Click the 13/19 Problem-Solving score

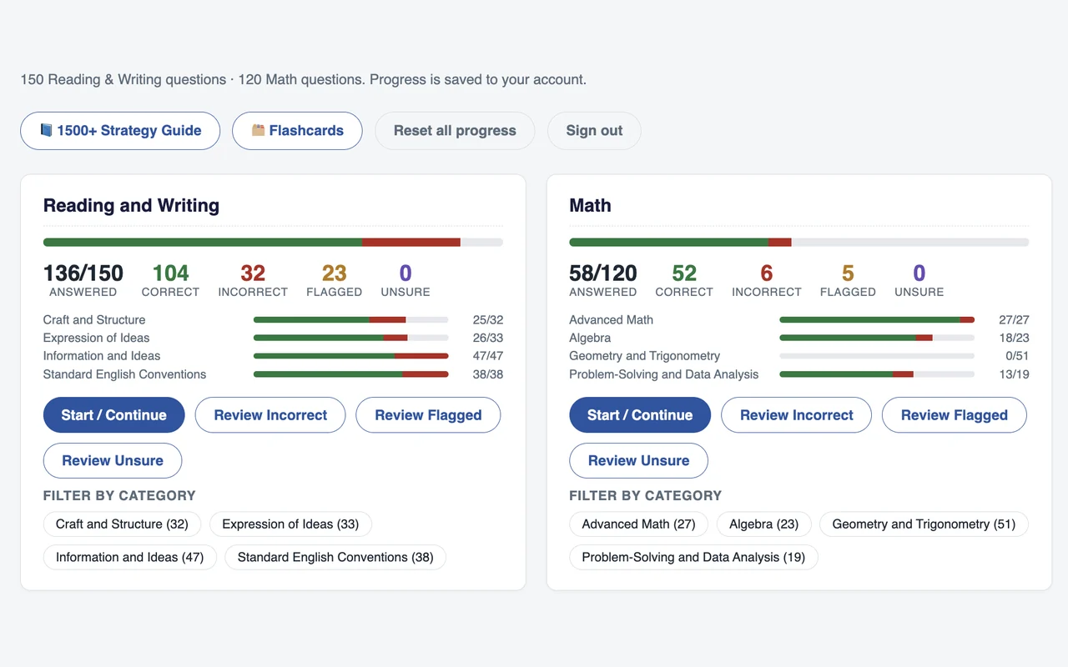(1014, 374)
